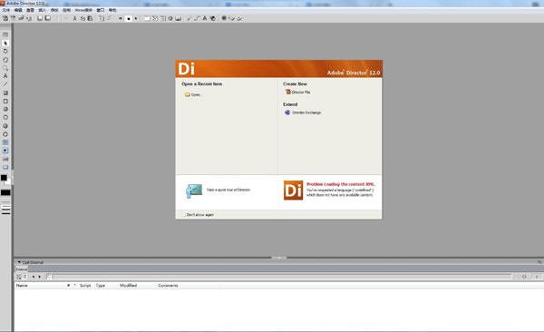Open the Stage window toolbar icon
The width and height of the screenshot is (544, 332).
pyautogui.click(x=147, y=18)
